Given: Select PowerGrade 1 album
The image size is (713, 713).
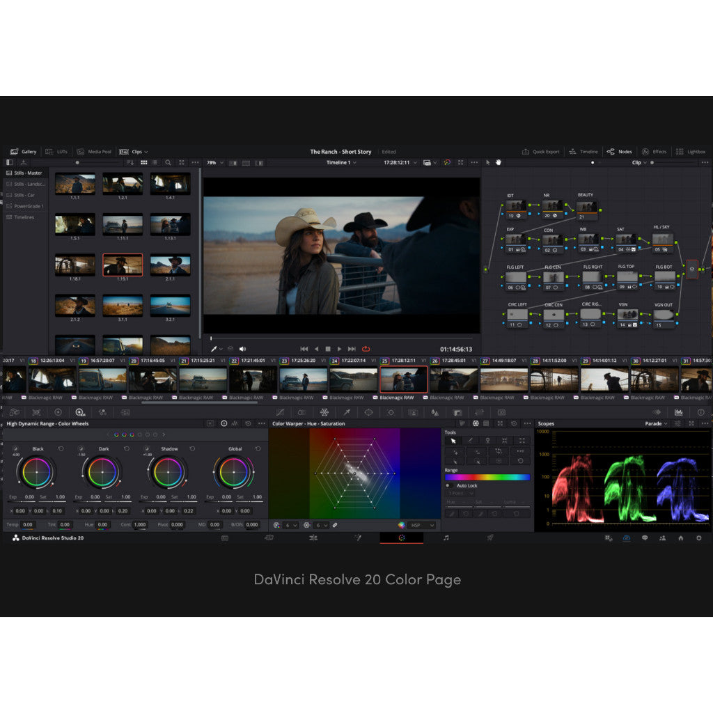Looking at the screenshot, I should tap(24, 206).
